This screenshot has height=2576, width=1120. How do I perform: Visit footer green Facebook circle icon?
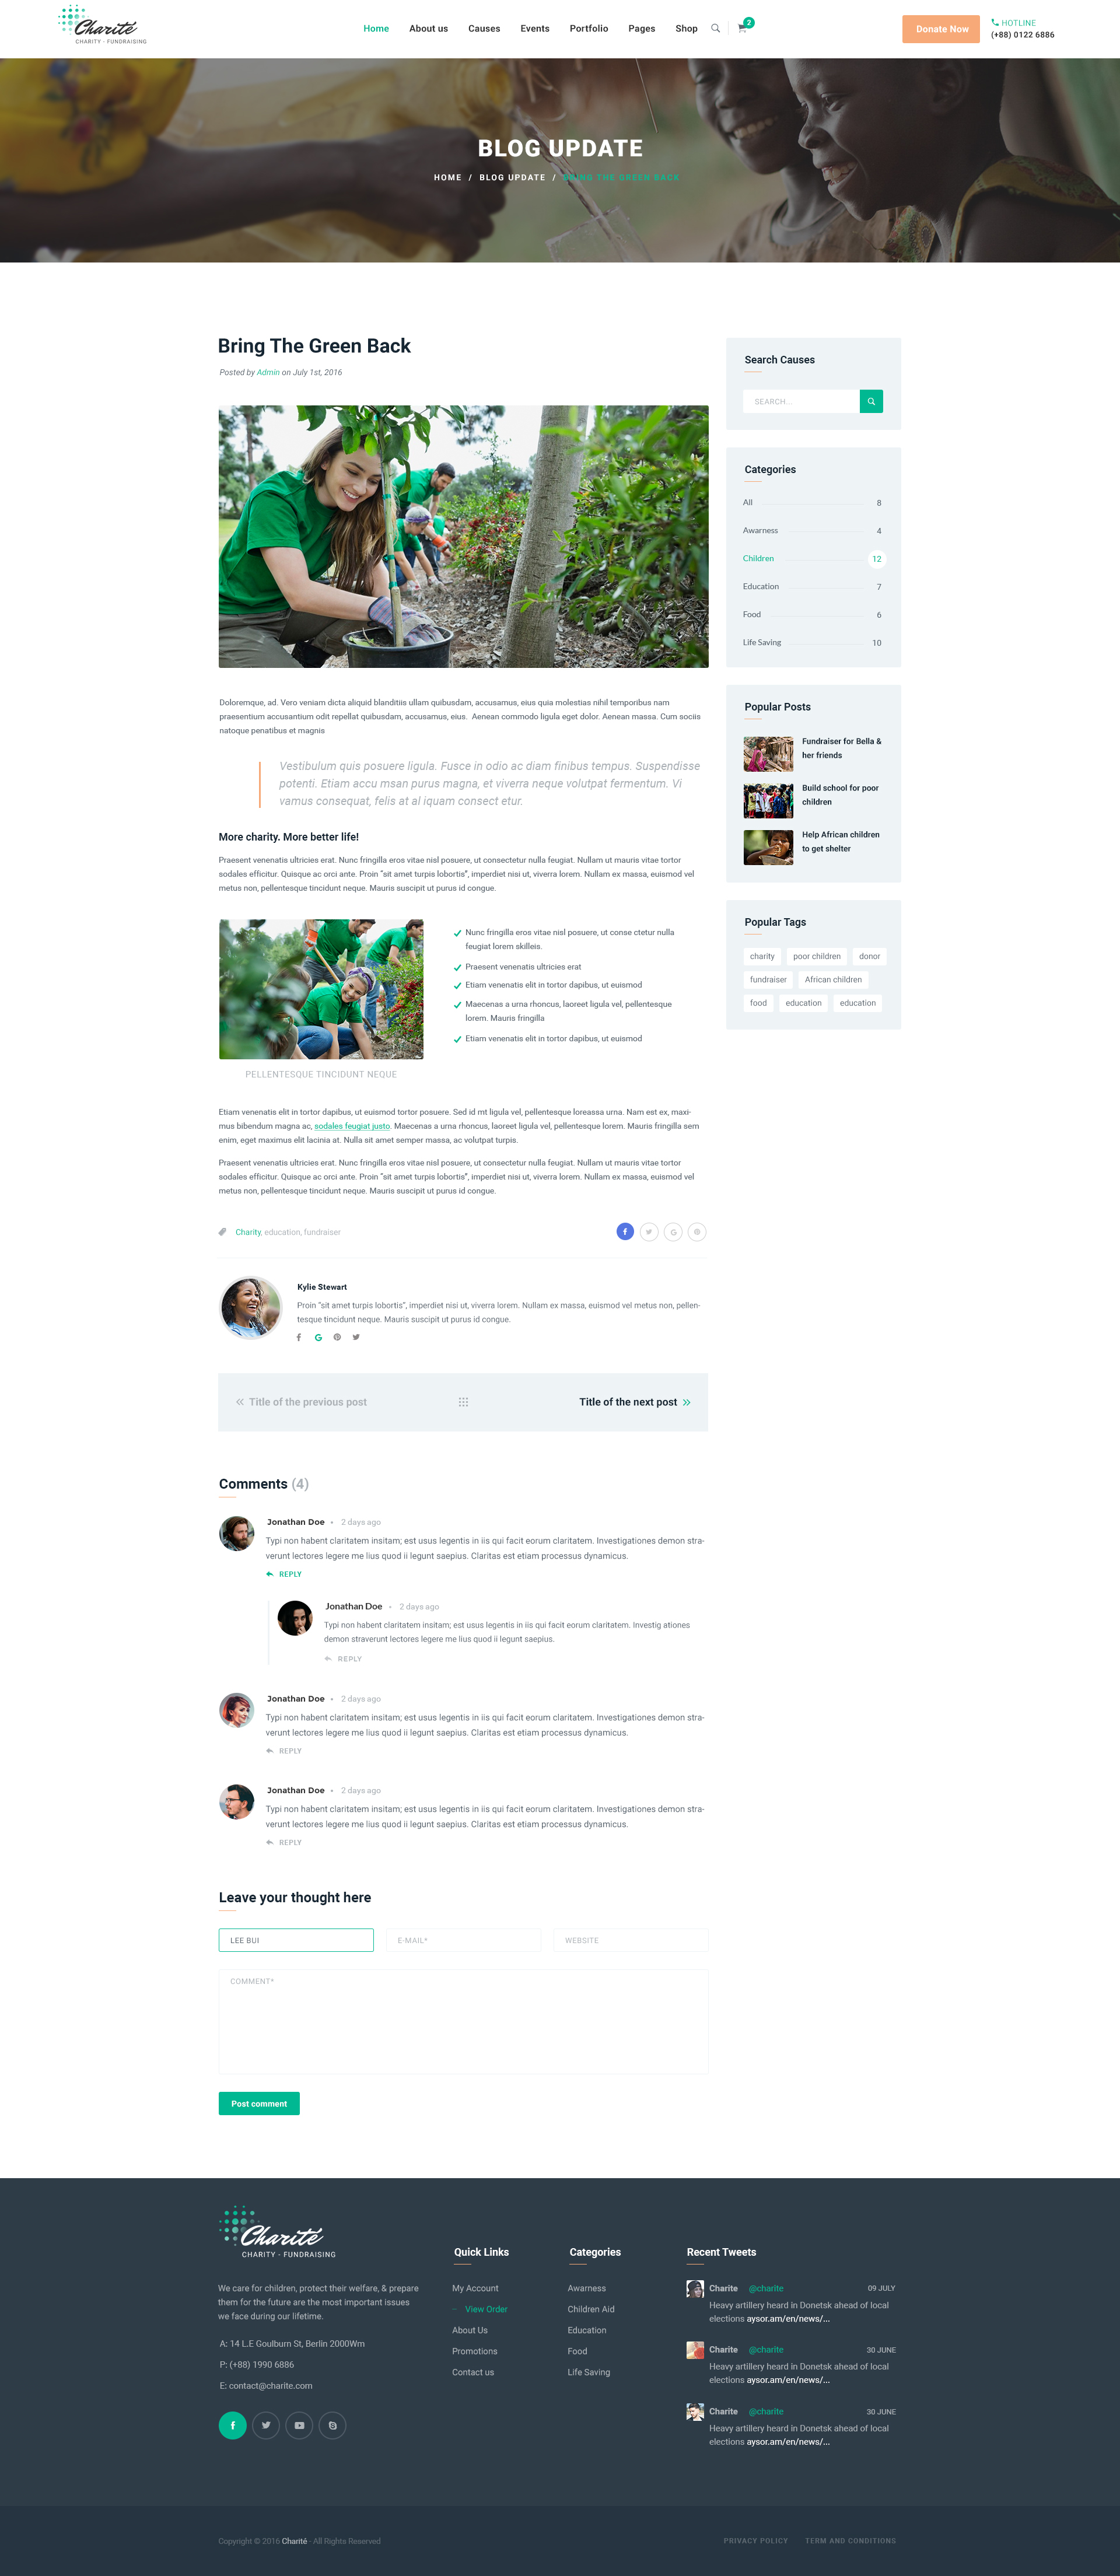coord(233,2425)
